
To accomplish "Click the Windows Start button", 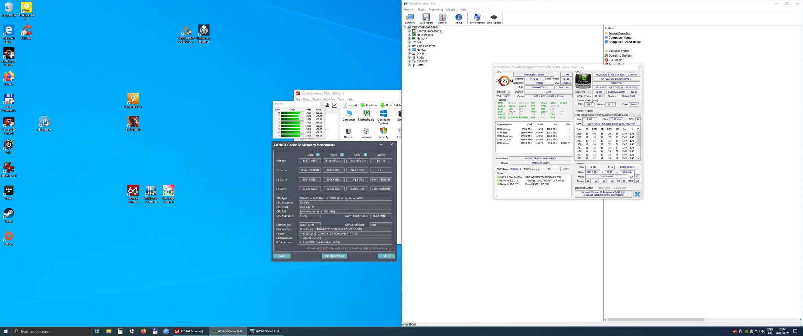I will tap(5, 331).
